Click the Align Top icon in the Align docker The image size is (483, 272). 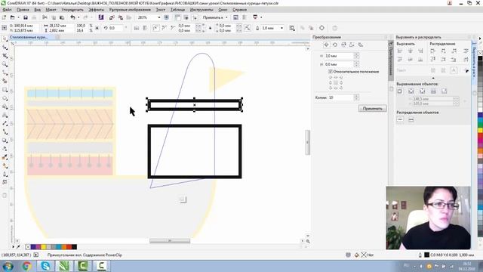[400, 59]
